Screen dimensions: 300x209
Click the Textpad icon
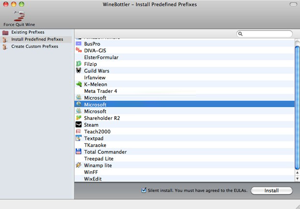pyautogui.click(x=79, y=138)
